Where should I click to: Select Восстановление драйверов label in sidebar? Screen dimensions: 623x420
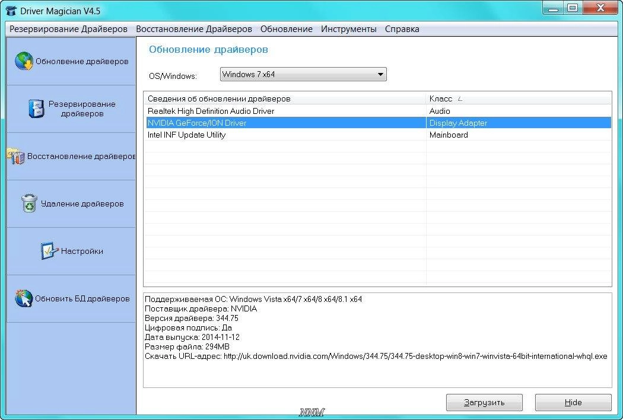81,156
